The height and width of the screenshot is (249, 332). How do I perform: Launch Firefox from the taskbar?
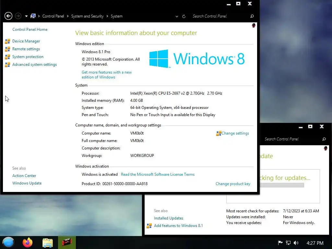click(28, 243)
